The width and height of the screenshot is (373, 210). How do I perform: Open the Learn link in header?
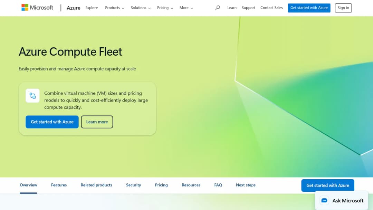[232, 8]
